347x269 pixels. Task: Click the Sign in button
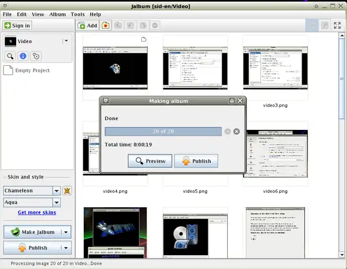(x=17, y=25)
